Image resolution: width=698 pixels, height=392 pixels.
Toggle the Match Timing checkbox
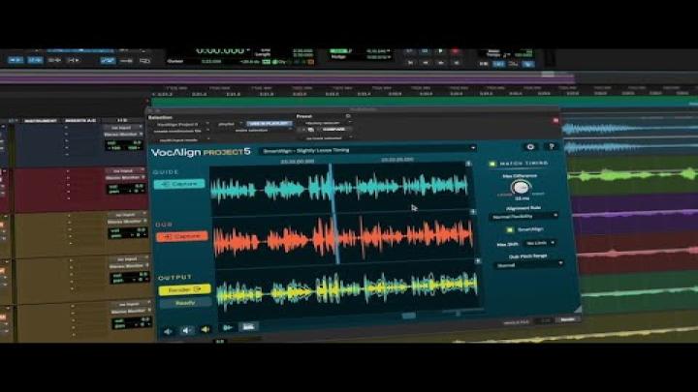492,164
